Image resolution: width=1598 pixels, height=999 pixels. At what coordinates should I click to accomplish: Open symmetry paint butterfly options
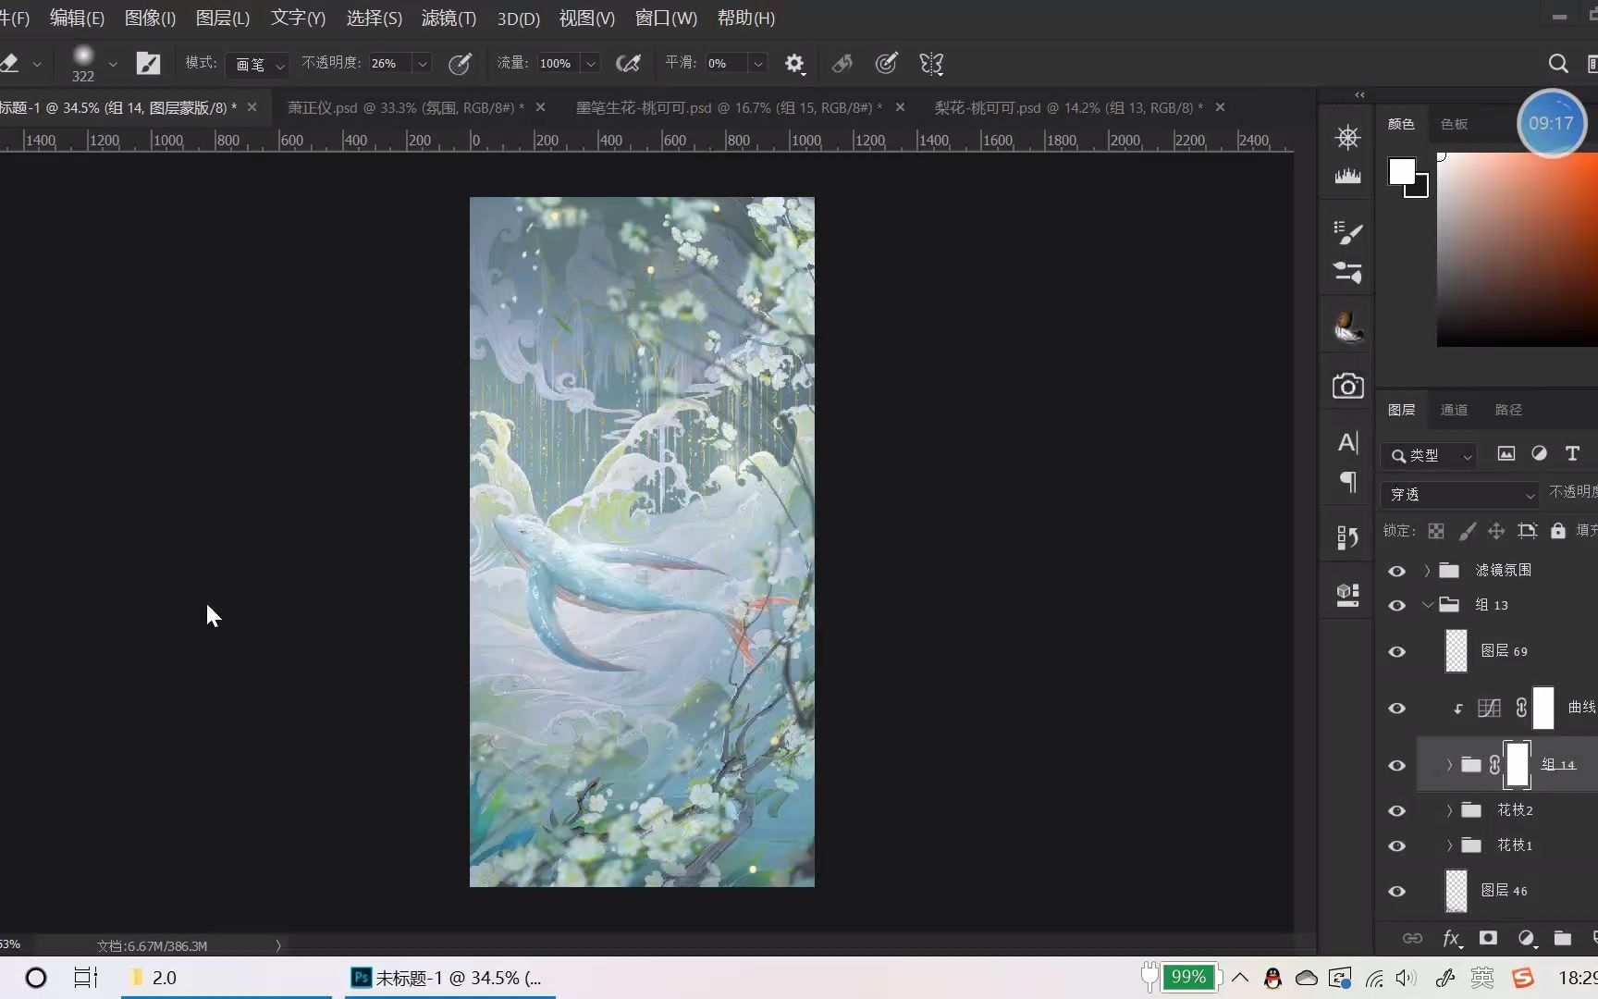click(931, 63)
